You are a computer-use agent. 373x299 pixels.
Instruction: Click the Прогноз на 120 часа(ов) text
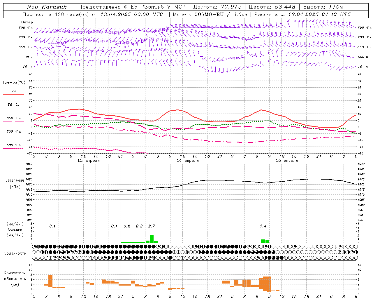point(56,14)
